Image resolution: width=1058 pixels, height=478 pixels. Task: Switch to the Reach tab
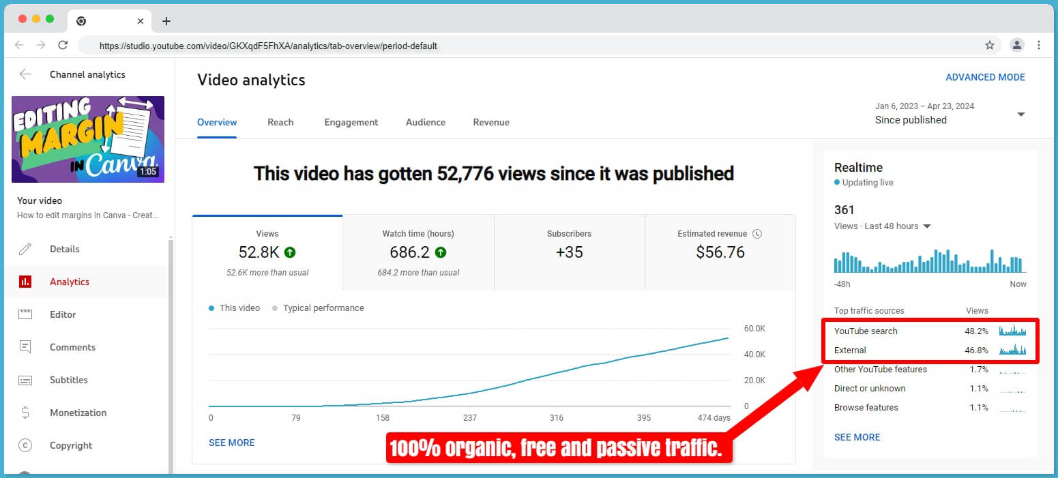[x=280, y=122]
